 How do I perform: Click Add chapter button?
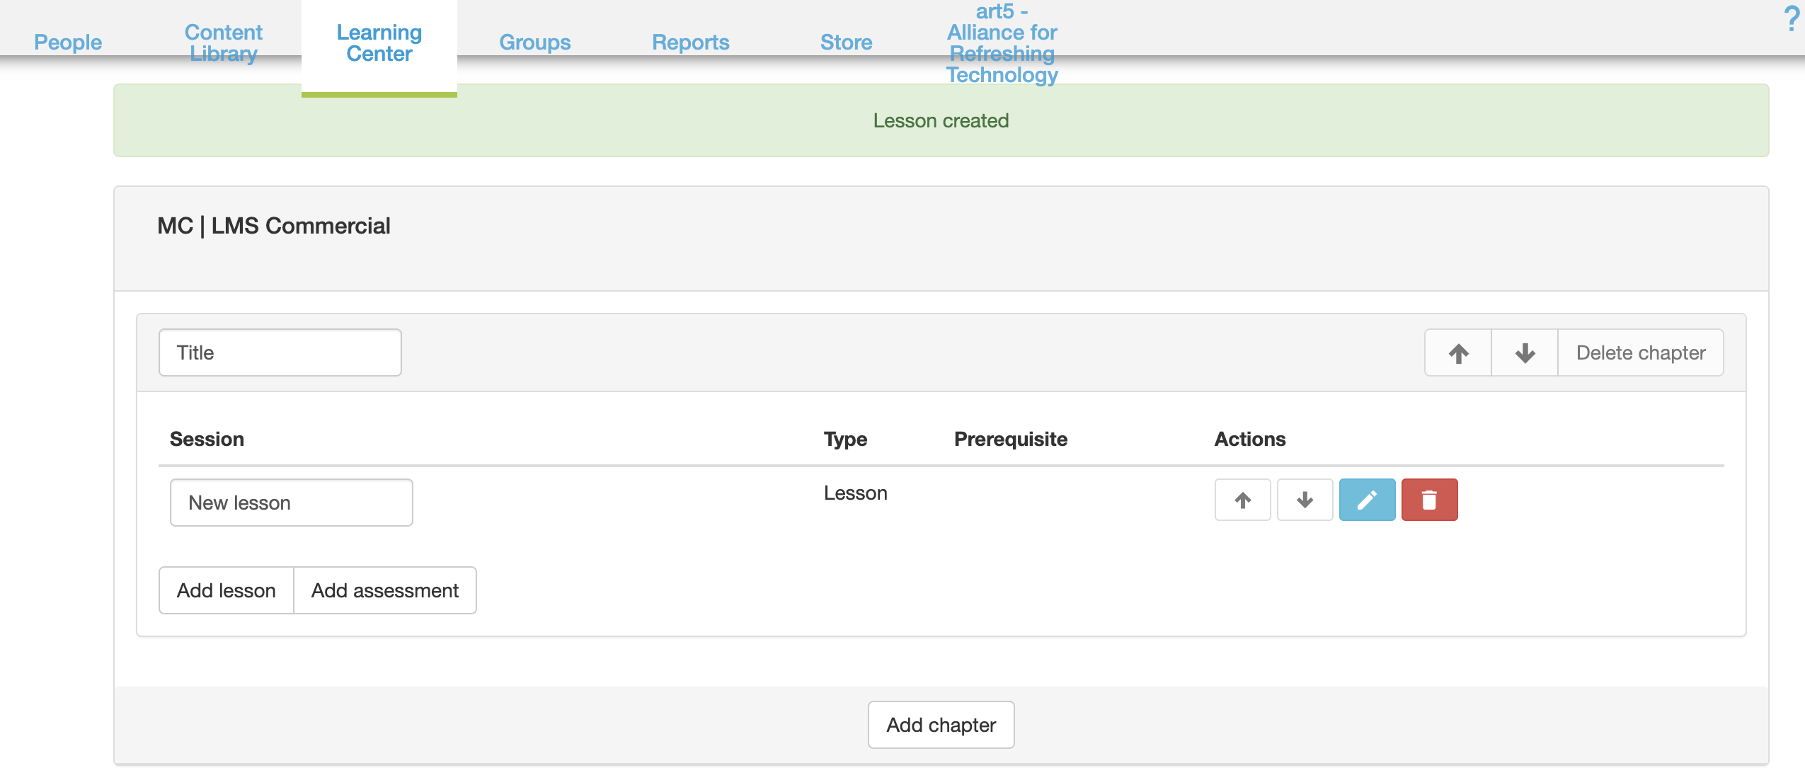pos(941,725)
